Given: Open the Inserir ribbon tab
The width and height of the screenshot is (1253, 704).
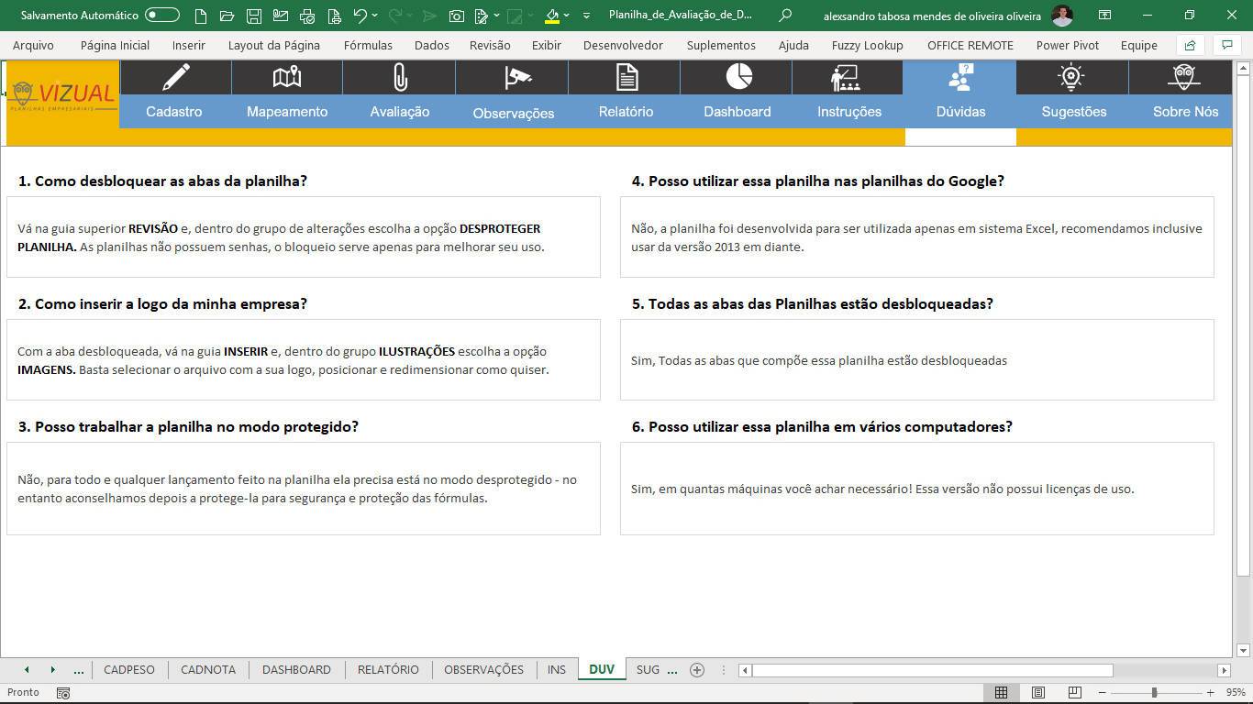Looking at the screenshot, I should pyautogui.click(x=189, y=45).
